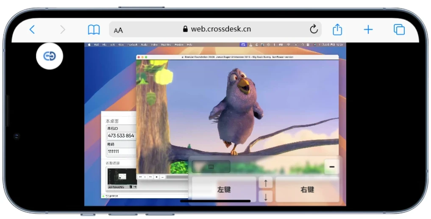Tap the scroll down arrow button
The width and height of the screenshot is (431, 219).
[266, 196]
